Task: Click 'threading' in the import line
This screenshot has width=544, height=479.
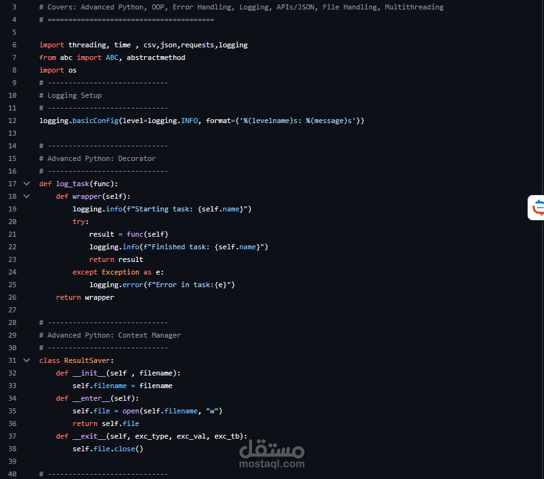Action: pos(87,45)
